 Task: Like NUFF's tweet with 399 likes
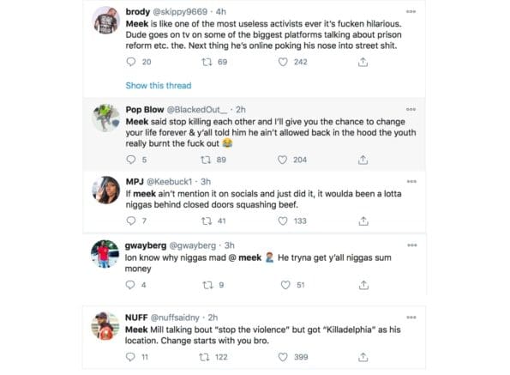(283, 357)
